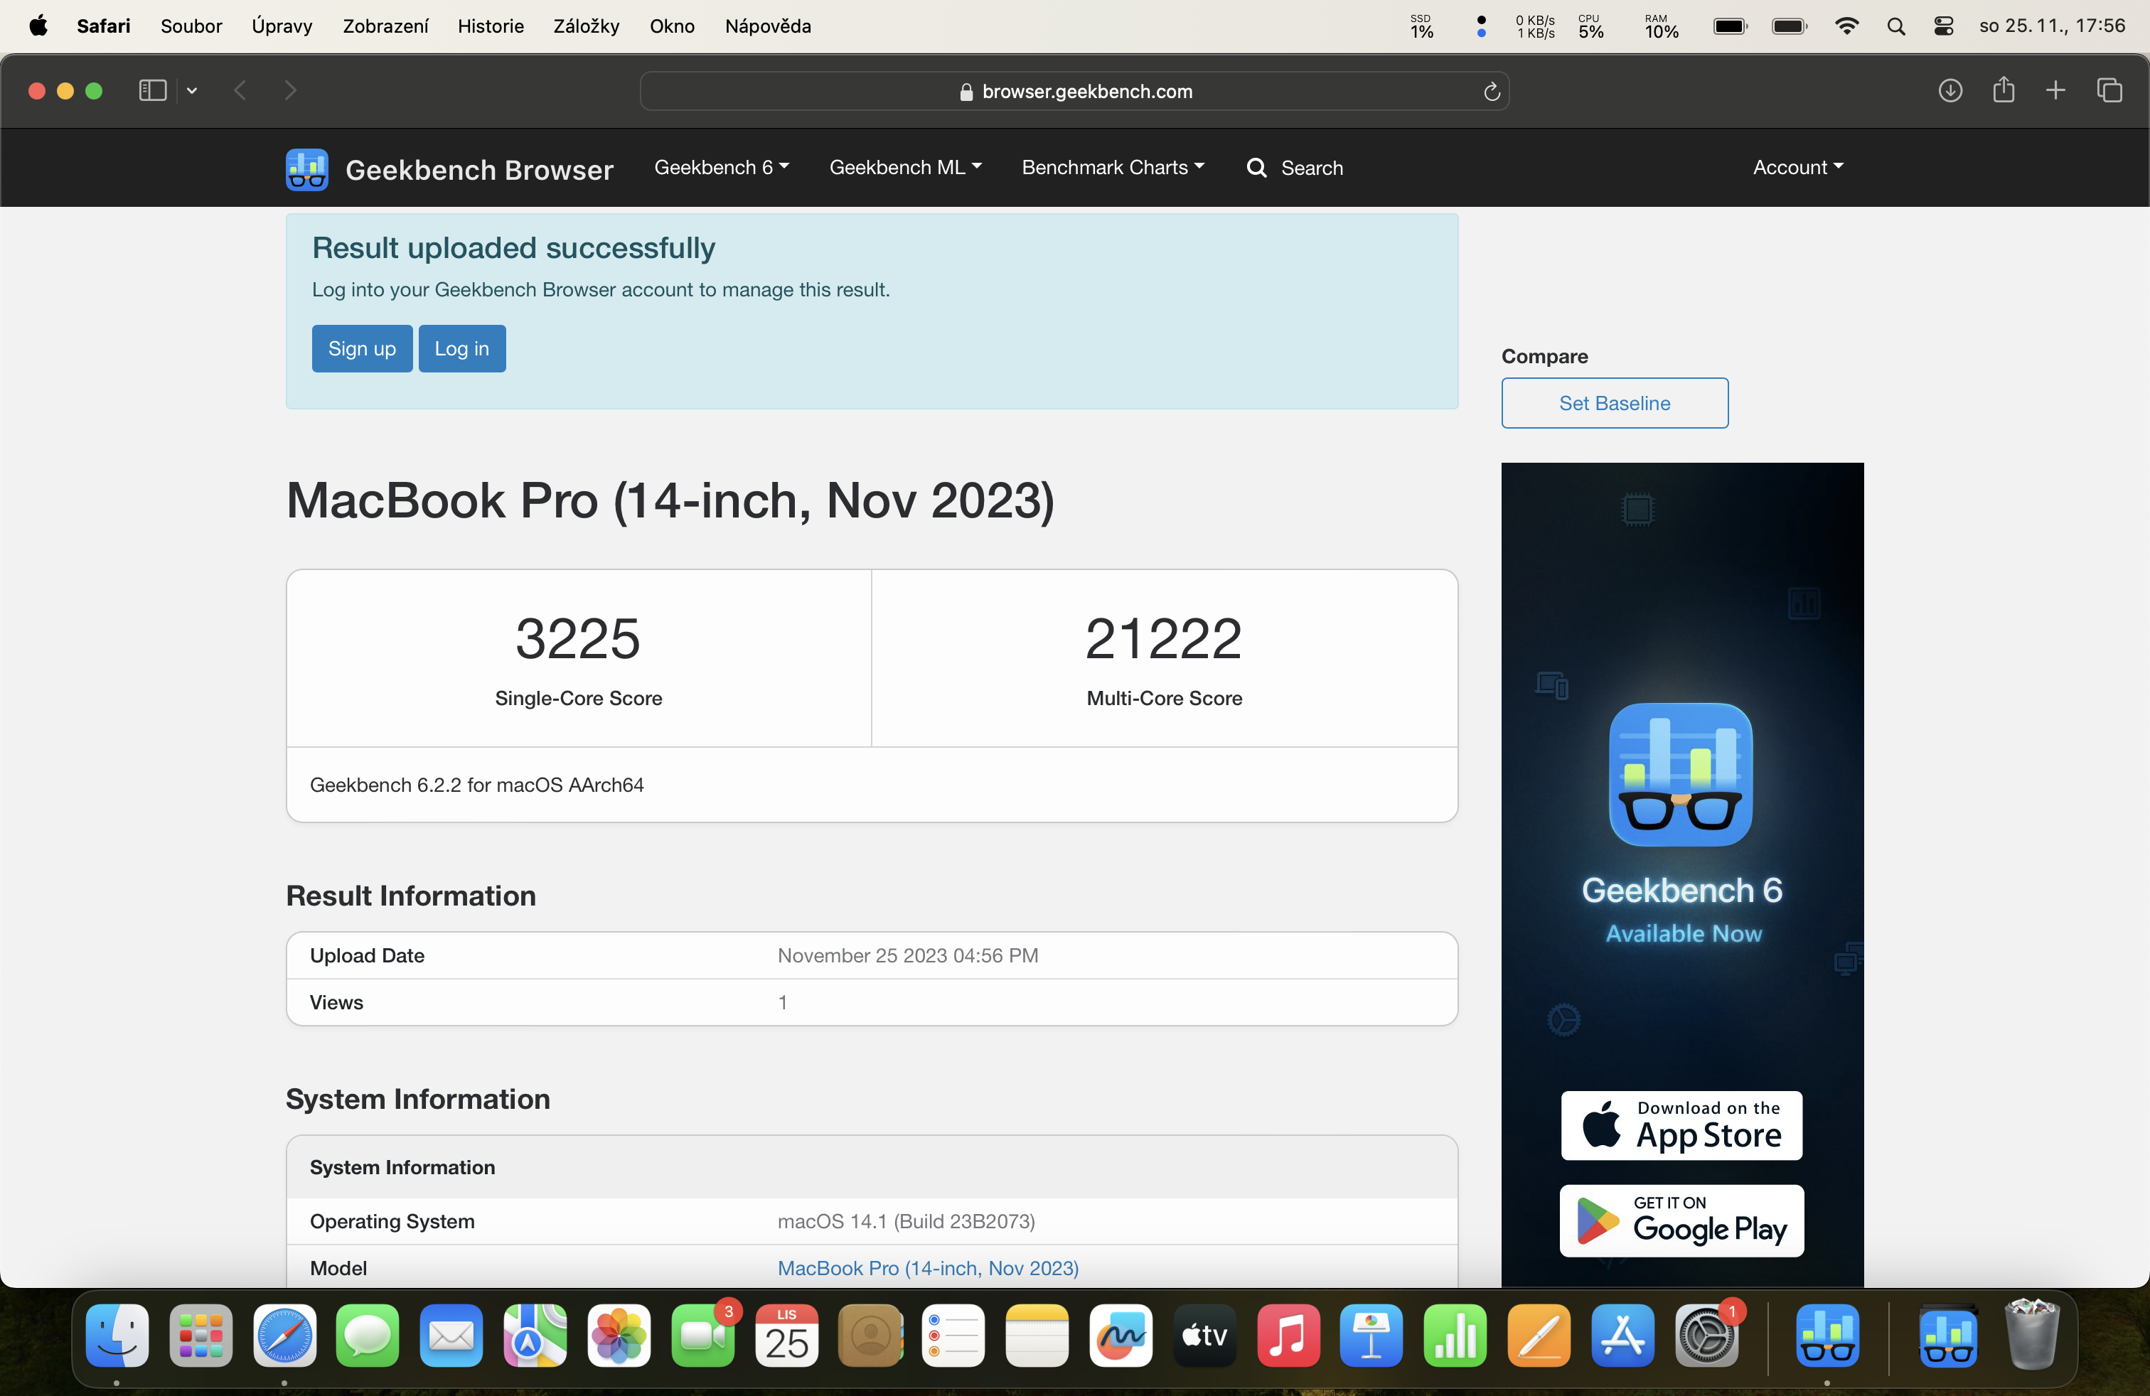
Task: Show tab overview icon
Action: (x=2110, y=90)
